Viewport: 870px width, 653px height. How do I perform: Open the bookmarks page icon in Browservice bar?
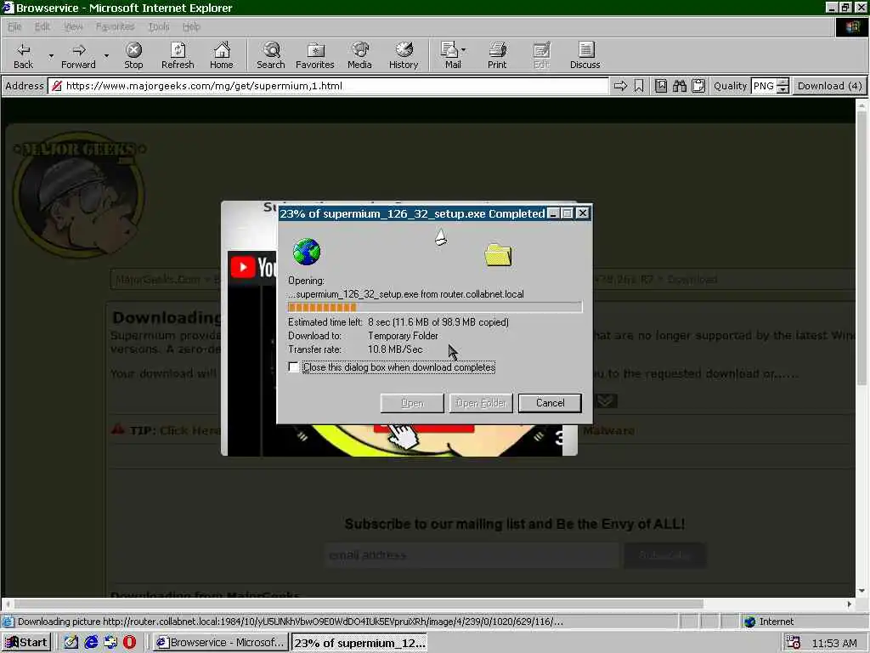pyautogui.click(x=661, y=86)
